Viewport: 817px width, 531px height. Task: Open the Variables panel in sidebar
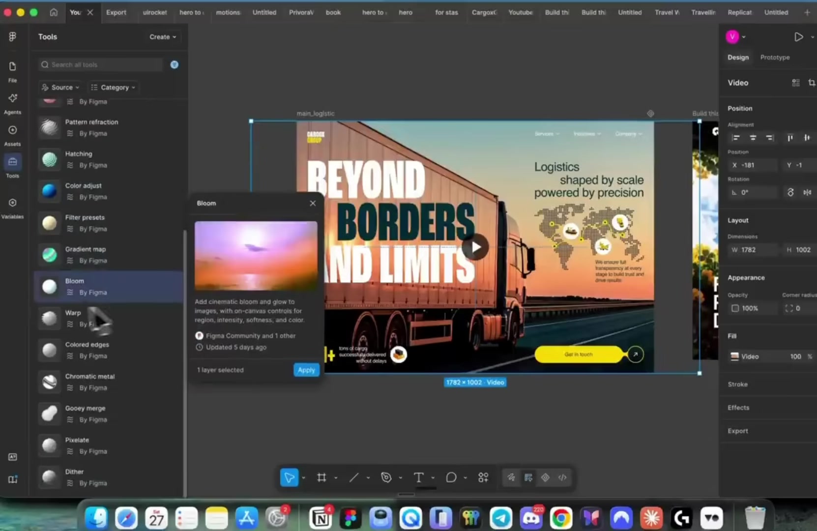point(13,208)
